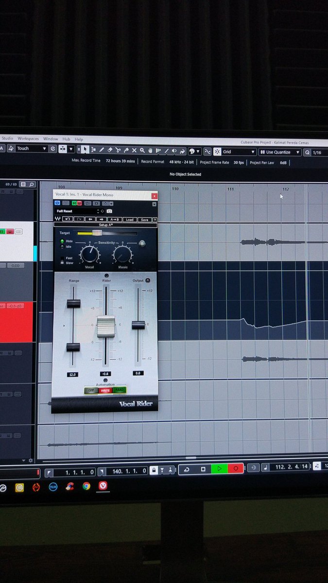The image size is (328, 583).
Task: Click the plugin A/B comparison settings icon
Action: [x=88, y=203]
